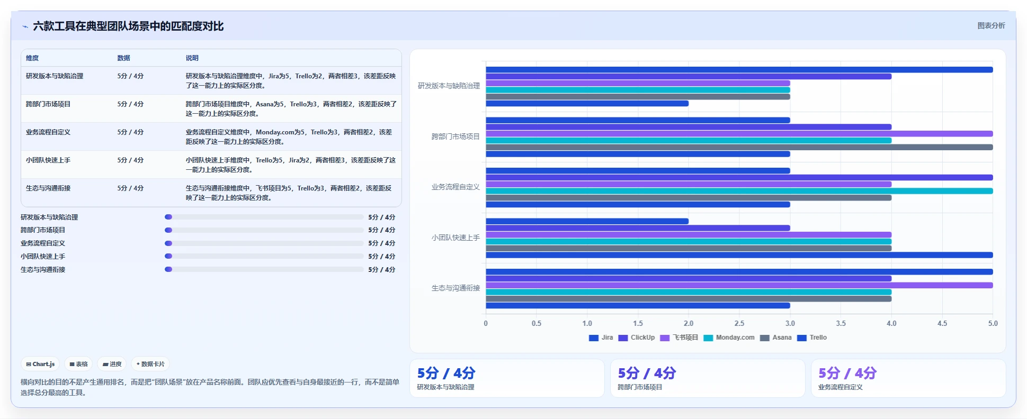Select the 业务流程自定义 table row name
Viewport: 1027px width, 419px height.
click(48, 132)
